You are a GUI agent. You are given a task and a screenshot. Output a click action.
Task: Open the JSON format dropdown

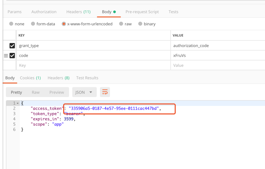(84, 92)
